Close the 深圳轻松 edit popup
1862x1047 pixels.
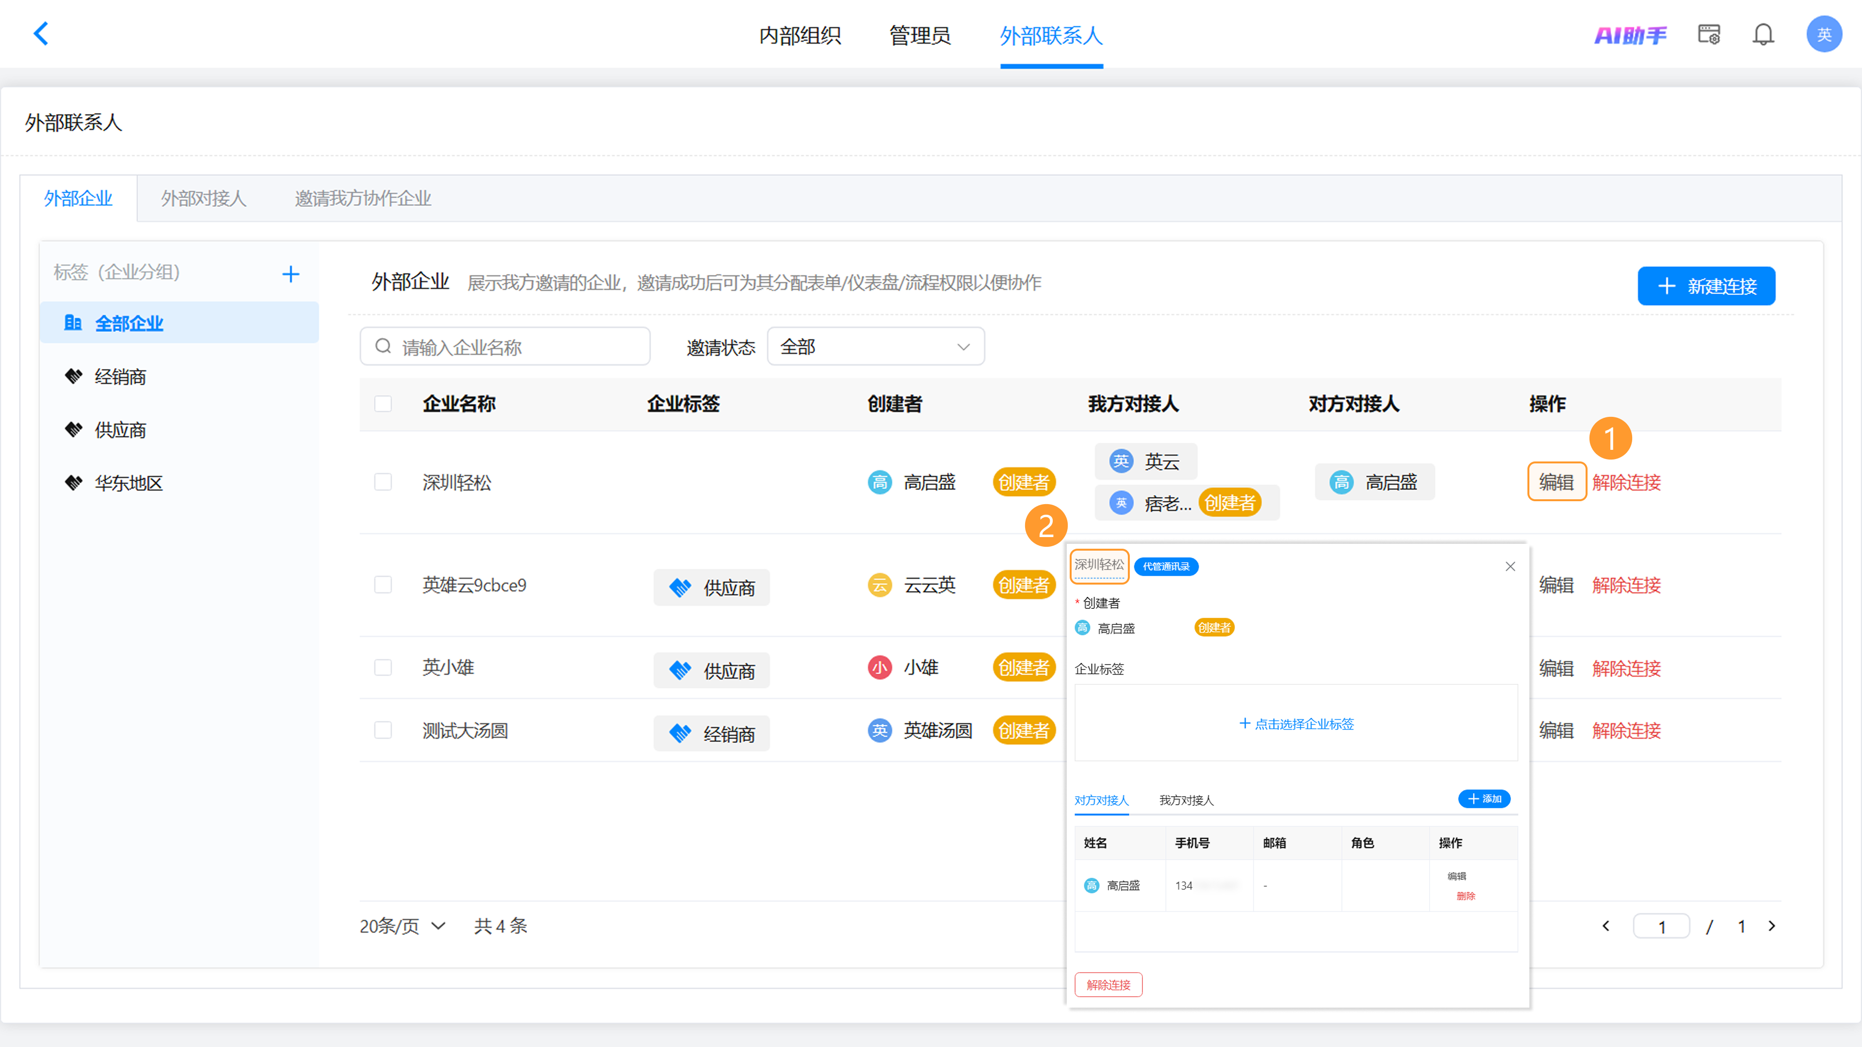point(1510,567)
